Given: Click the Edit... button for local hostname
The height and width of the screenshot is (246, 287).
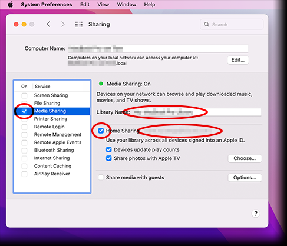Looking at the screenshot, I should 238,60.
